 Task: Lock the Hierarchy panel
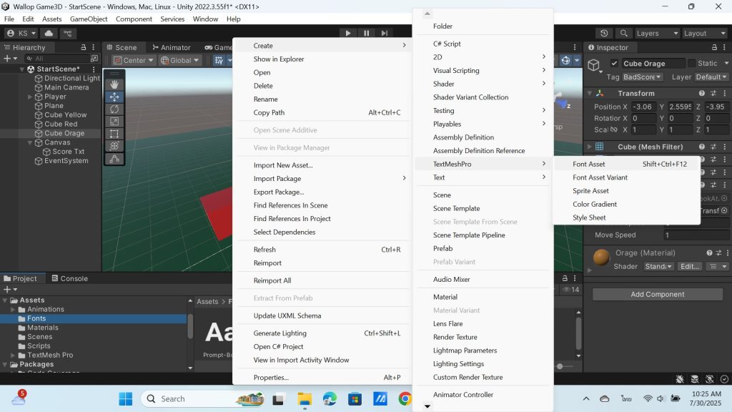pos(84,47)
